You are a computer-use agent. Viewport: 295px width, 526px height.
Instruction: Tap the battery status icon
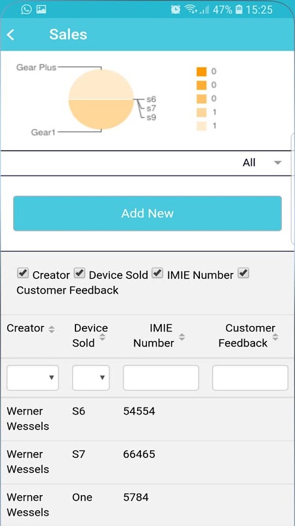(x=239, y=10)
